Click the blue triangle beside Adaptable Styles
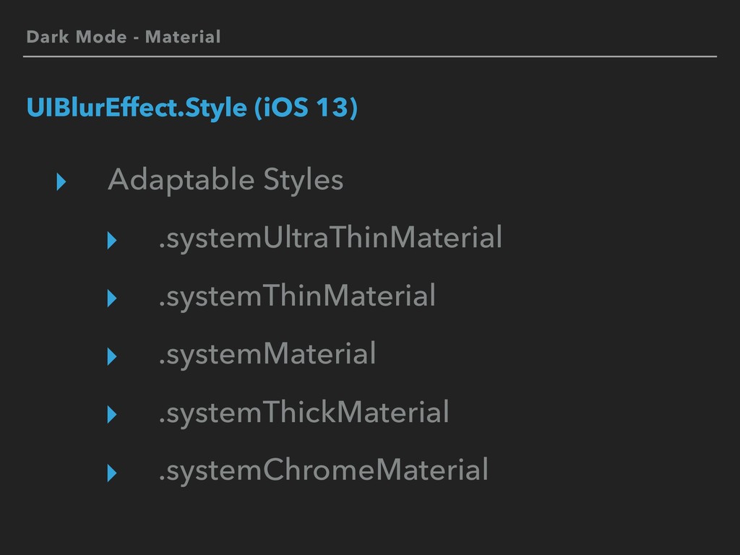This screenshot has width=740, height=555. [x=61, y=181]
